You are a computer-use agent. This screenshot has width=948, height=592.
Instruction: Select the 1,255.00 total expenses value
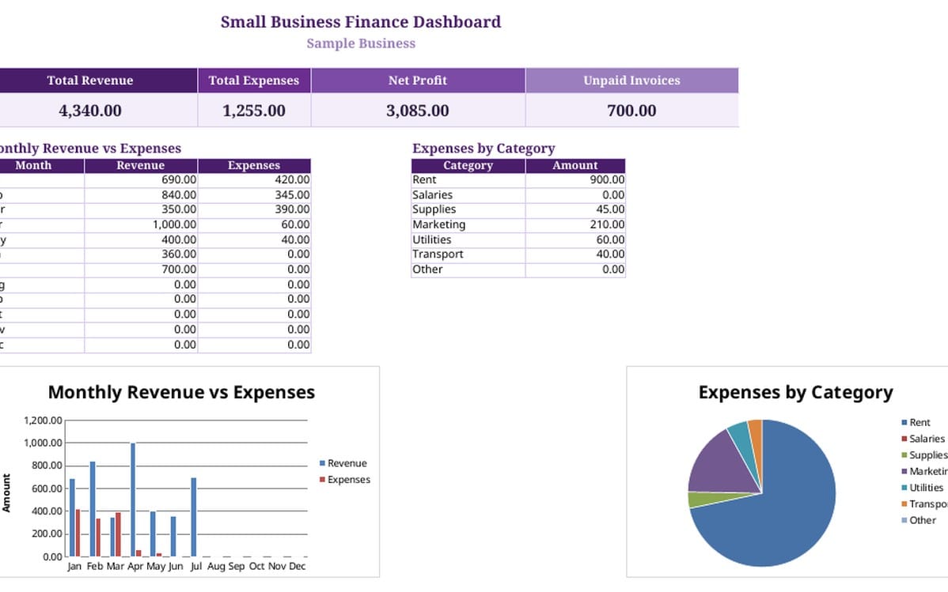tap(254, 111)
